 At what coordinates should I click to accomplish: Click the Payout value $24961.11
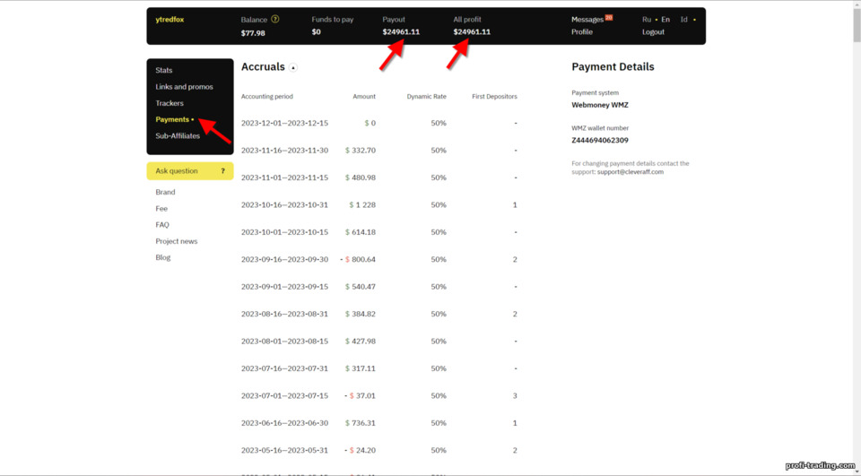pos(401,32)
